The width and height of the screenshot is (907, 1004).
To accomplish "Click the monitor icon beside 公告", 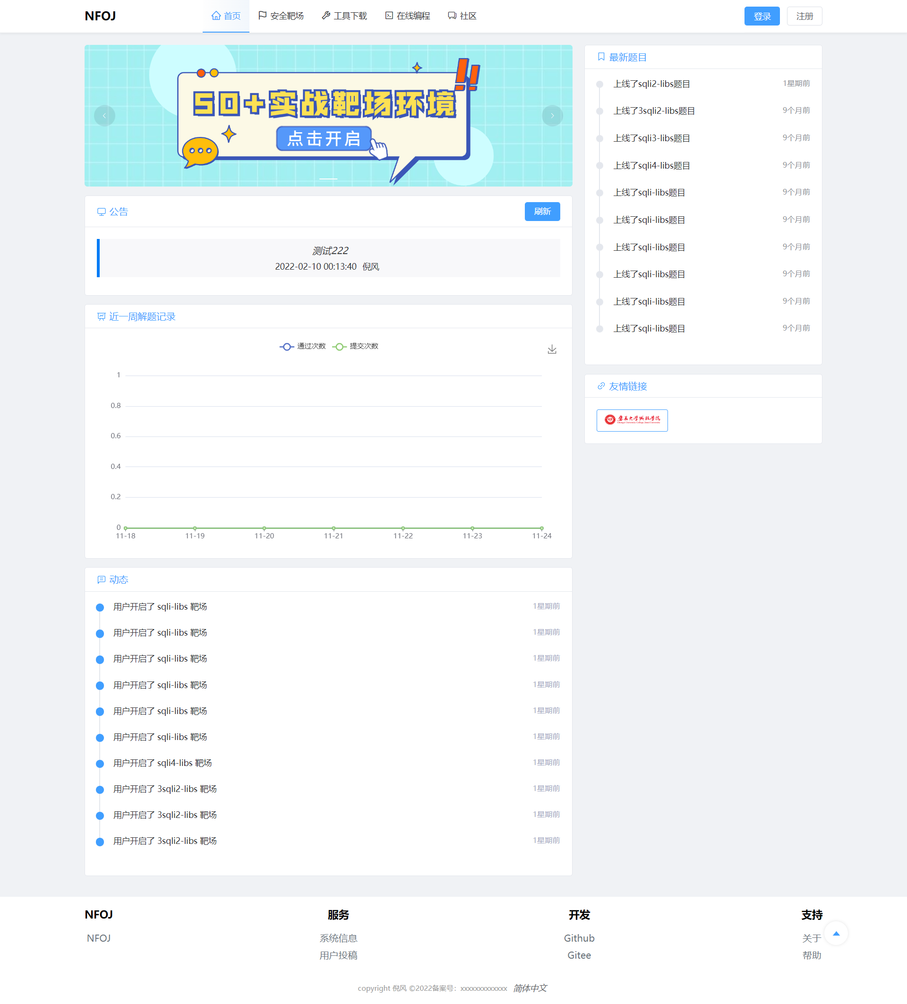I will pyautogui.click(x=101, y=212).
